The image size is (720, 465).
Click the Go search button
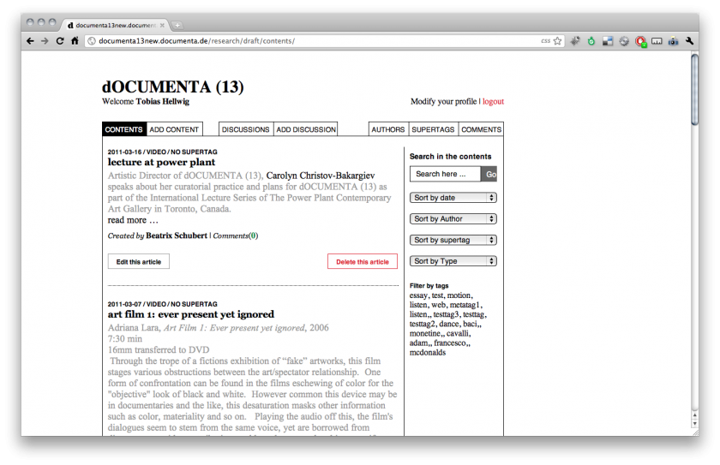point(489,174)
